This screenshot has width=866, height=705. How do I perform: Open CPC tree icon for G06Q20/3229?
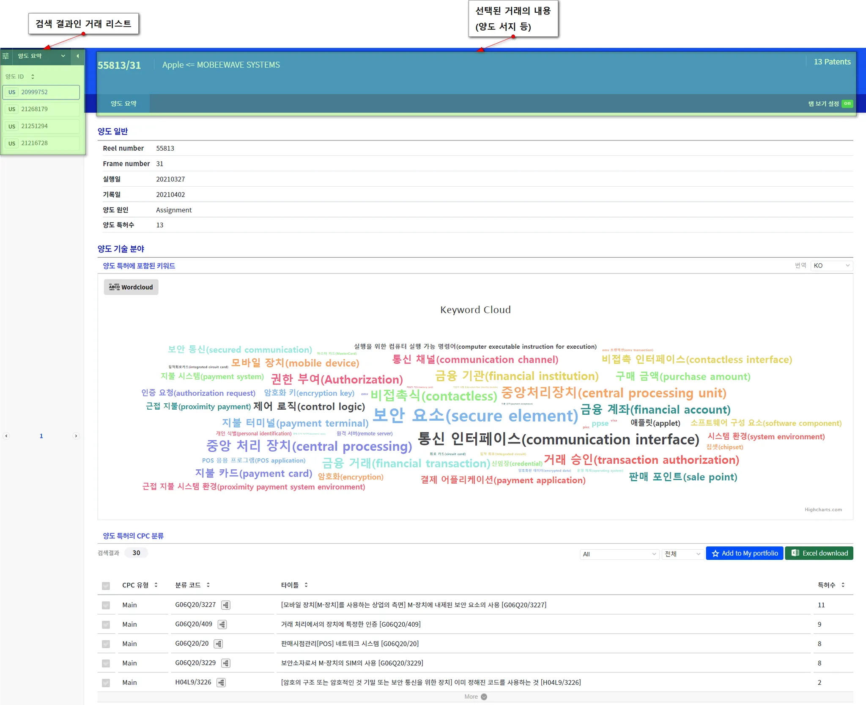coord(226,663)
